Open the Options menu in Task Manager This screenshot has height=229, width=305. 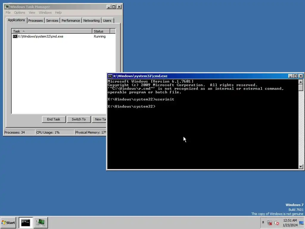19,13
